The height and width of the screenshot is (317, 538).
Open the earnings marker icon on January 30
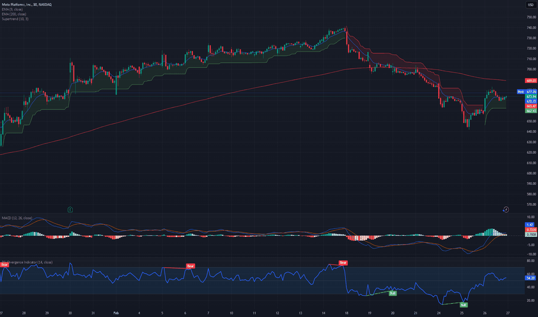pyautogui.click(x=70, y=209)
